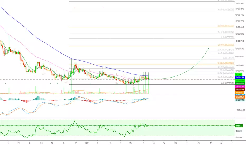Jump to May on the time axis
The width and height of the screenshot is (246, 145).
pyautogui.click(x=176, y=143)
